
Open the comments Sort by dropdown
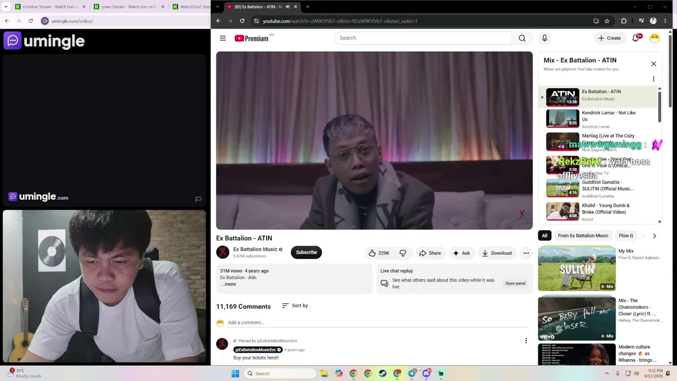295,306
